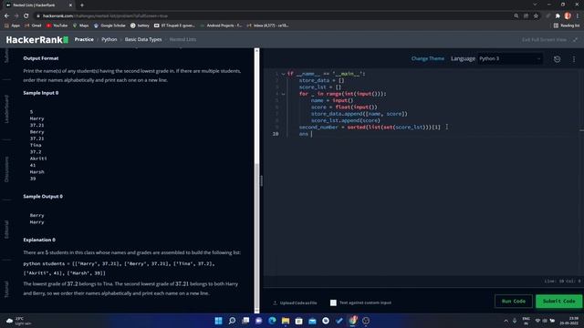Open the Reading list panel
This screenshot has width=584, height=328.
tap(567, 26)
